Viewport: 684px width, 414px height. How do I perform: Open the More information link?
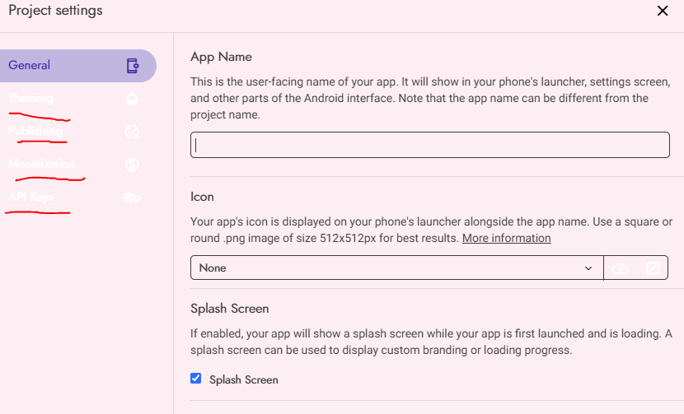(506, 238)
